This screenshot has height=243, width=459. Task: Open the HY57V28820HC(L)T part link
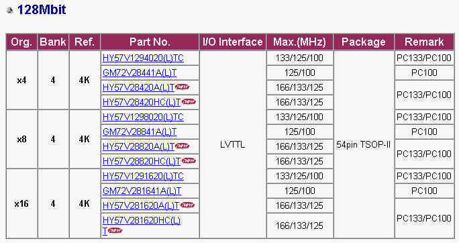coord(142,161)
